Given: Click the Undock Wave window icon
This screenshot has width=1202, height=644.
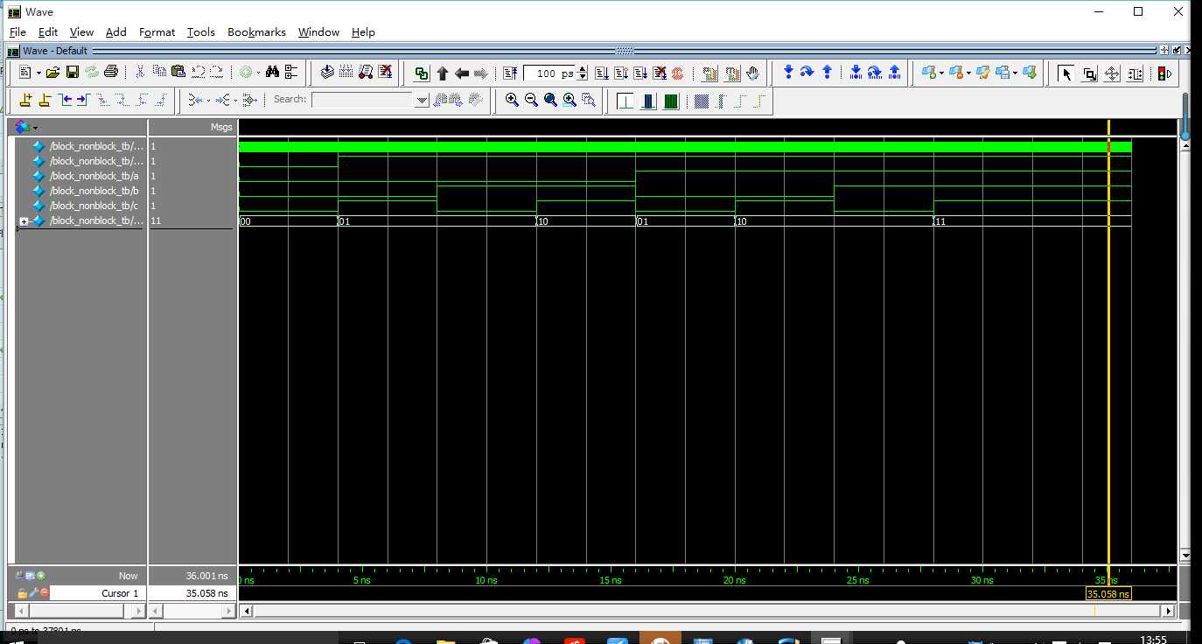Looking at the screenshot, I should 1176,51.
